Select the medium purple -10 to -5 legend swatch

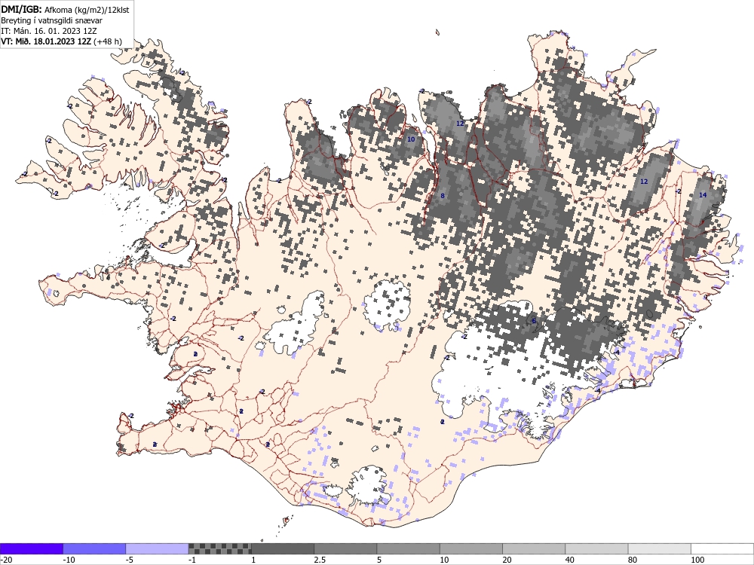tap(94, 548)
